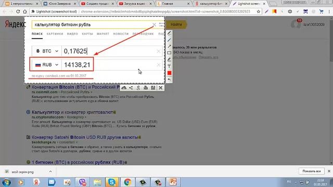The image size is (333, 187).
Task: Upload screenshot to cloud in Lightshot
Action: (x=124, y=88)
